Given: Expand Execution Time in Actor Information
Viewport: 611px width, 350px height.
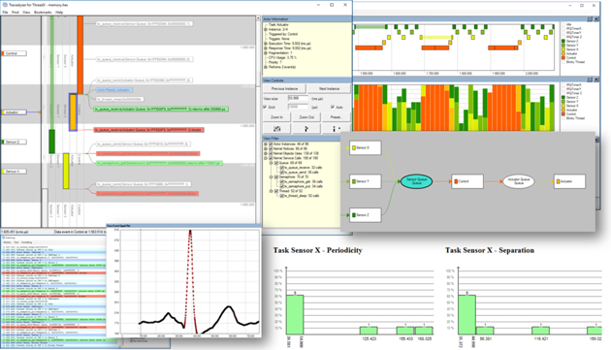Looking at the screenshot, I should coord(266,44).
